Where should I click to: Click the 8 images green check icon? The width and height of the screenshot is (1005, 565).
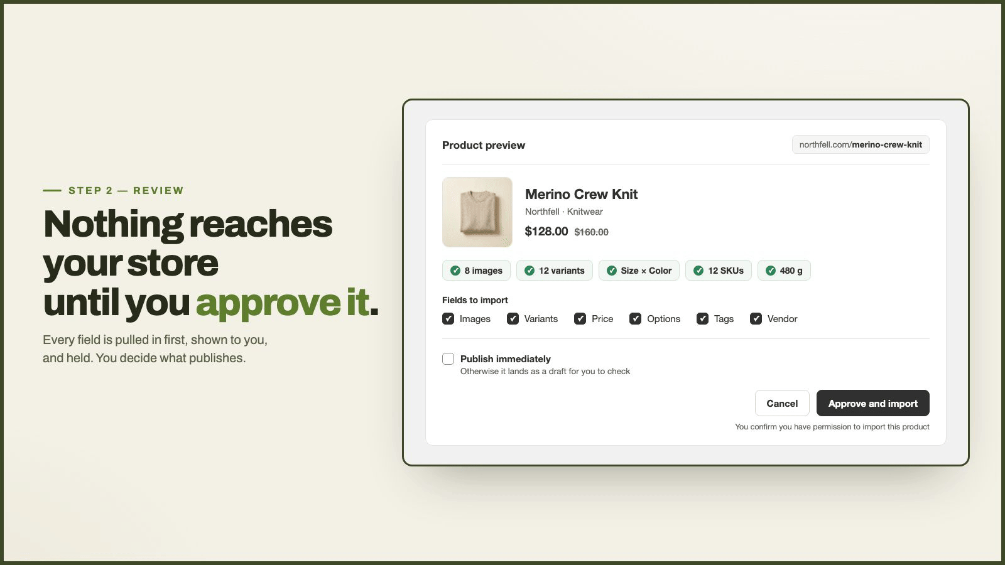pos(455,271)
